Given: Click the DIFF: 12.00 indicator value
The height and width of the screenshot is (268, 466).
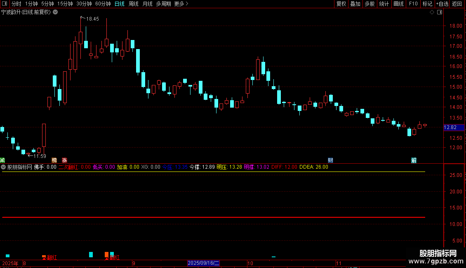Looking at the screenshot, I should pyautogui.click(x=284, y=167).
